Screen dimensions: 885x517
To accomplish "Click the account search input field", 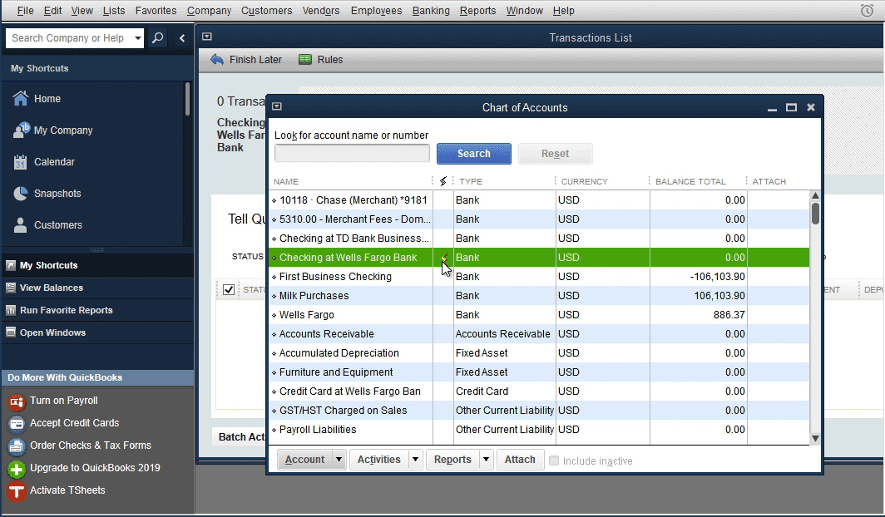I will point(351,153).
